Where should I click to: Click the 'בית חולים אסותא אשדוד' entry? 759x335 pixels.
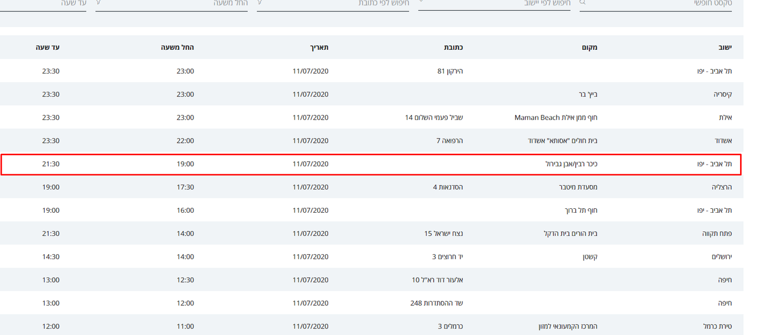pos(562,141)
